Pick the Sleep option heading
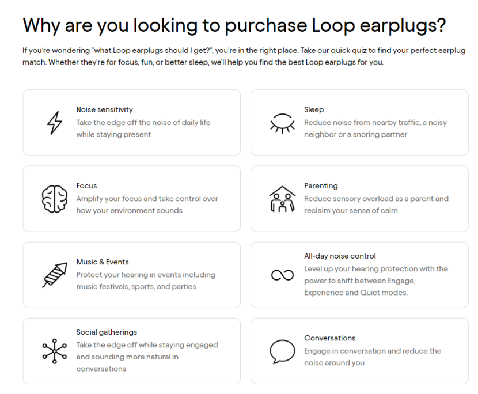The image size is (478, 394). 314,109
